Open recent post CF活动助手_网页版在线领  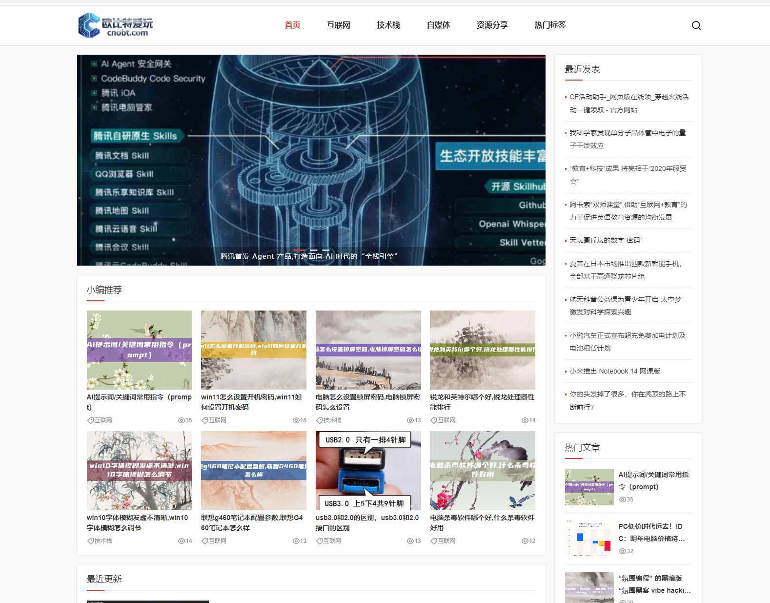pyautogui.click(x=629, y=103)
